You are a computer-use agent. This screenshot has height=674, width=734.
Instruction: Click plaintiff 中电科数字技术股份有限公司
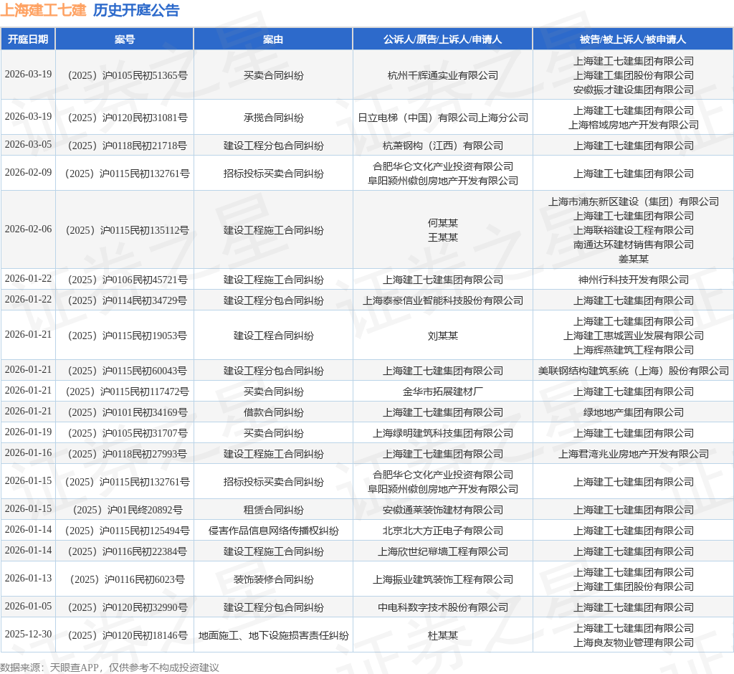pos(443,607)
